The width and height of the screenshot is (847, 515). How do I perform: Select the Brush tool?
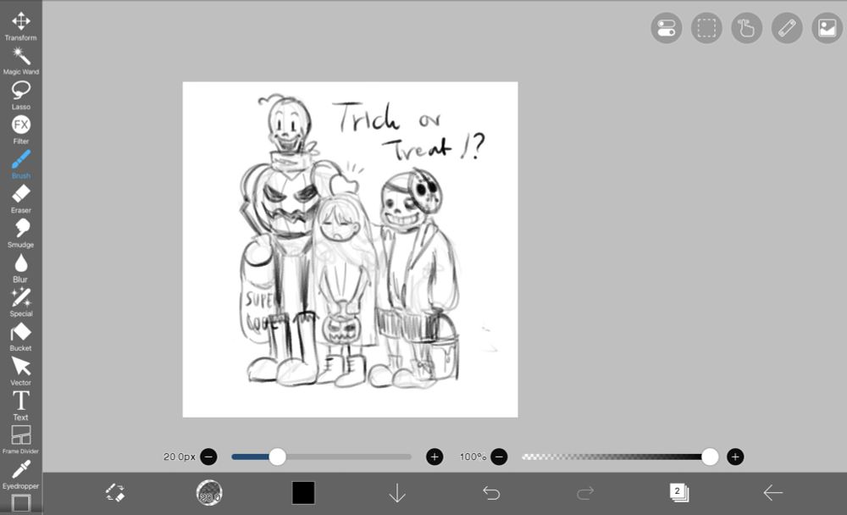tap(20, 164)
